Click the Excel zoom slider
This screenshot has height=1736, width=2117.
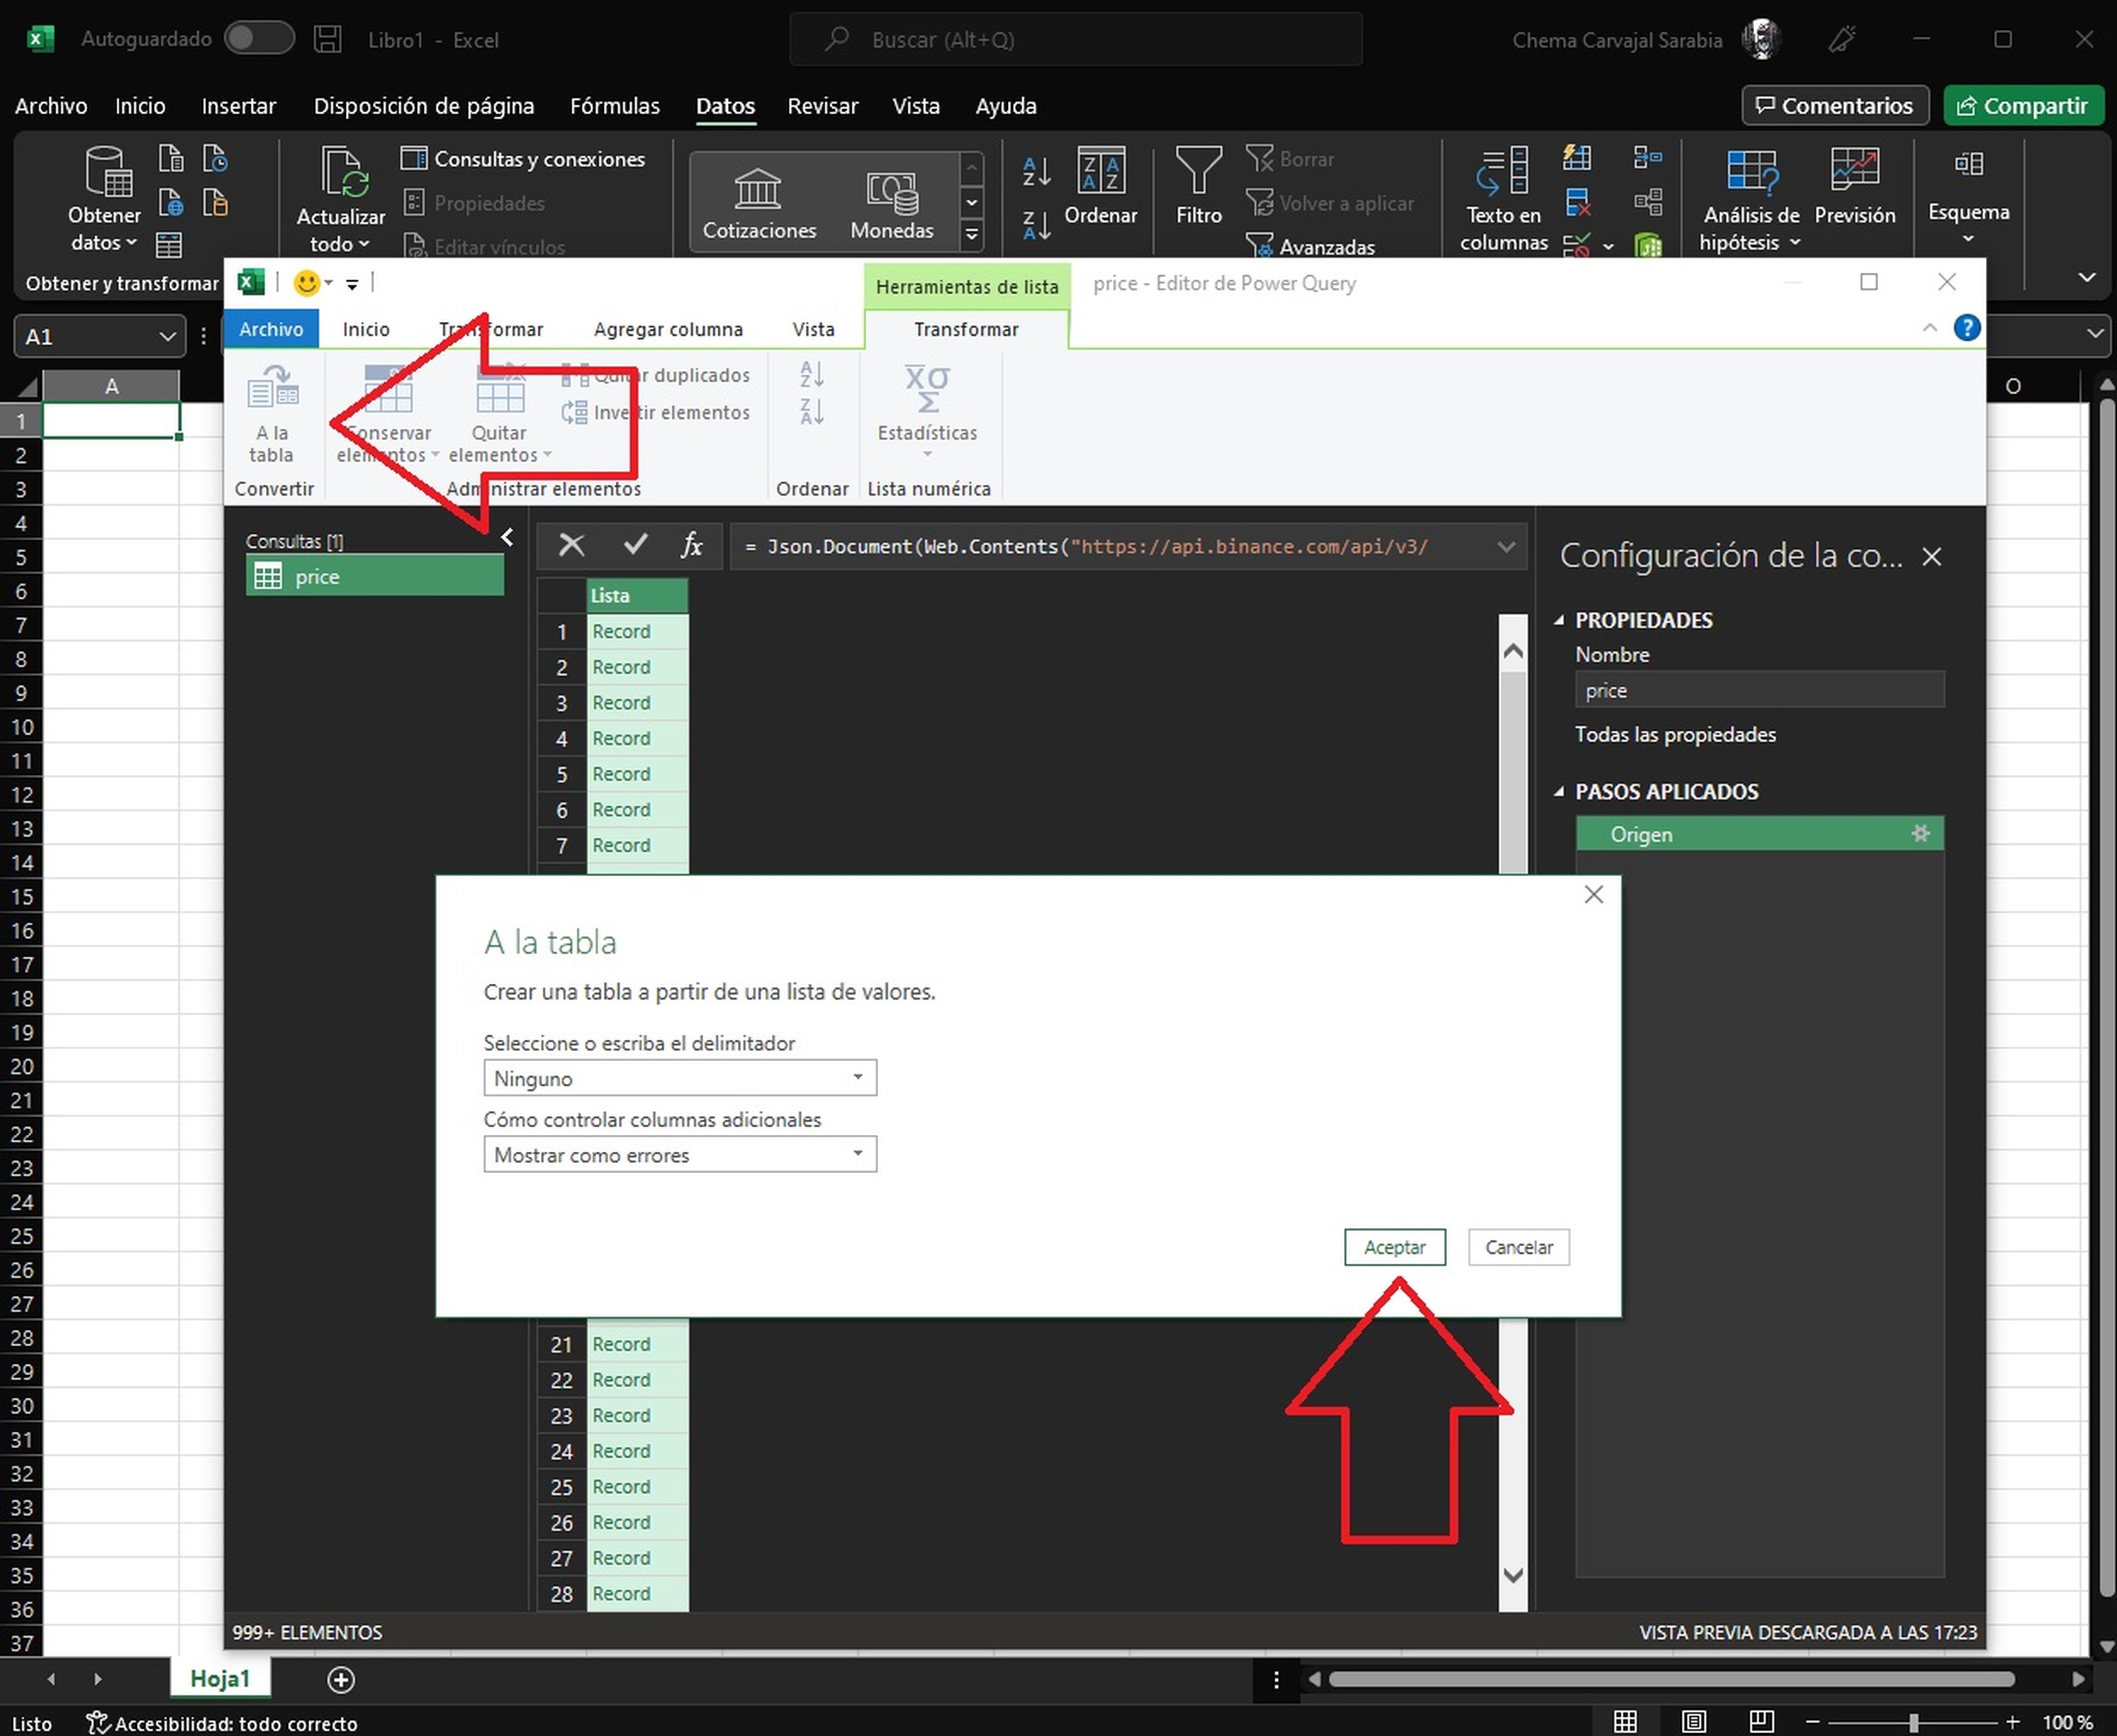pyautogui.click(x=1912, y=1722)
